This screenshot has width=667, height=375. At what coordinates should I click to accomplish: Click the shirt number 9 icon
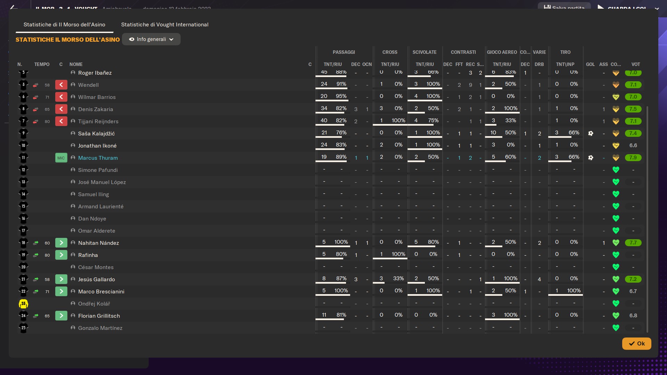[23, 133]
